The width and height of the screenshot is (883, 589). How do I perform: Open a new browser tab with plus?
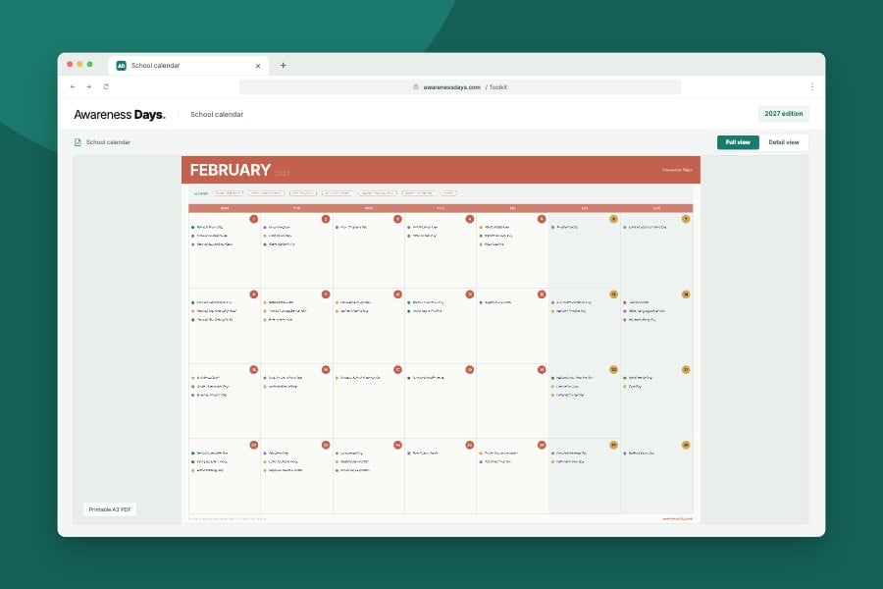click(284, 66)
